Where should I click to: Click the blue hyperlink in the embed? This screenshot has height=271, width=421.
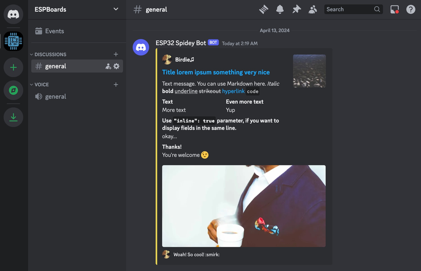(x=233, y=91)
